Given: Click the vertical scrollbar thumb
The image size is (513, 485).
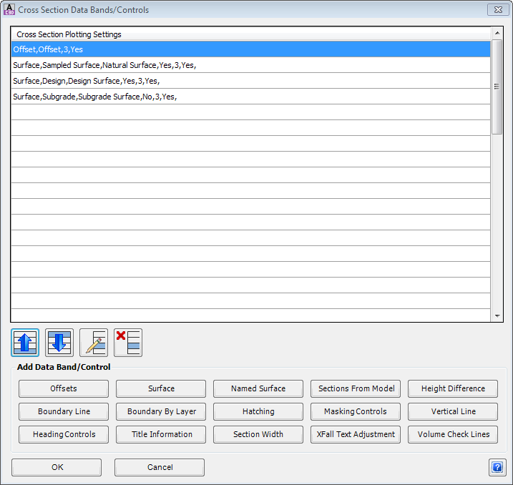Looking at the screenshot, I should (497, 87).
